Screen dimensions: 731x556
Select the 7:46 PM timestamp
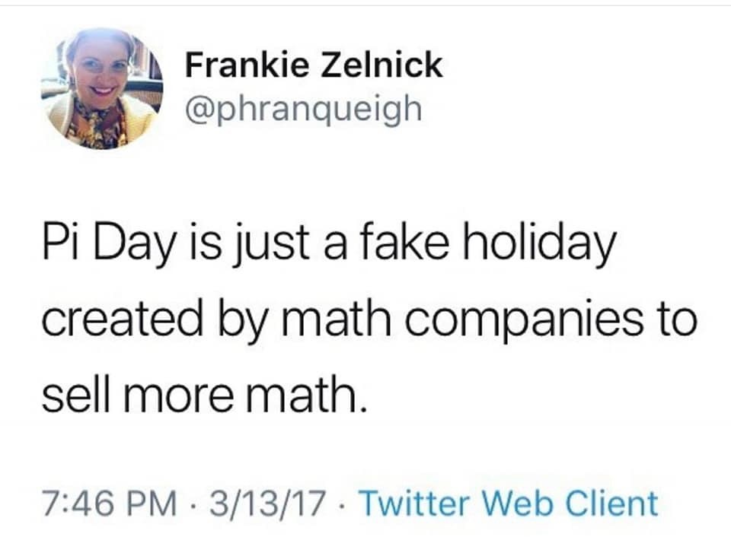(x=105, y=504)
